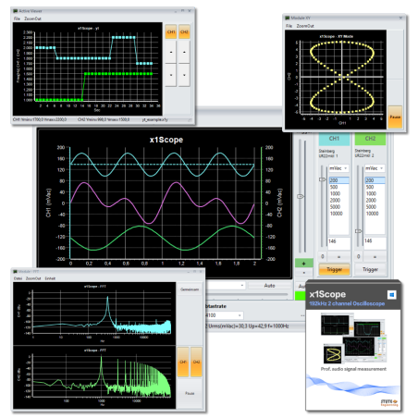Click the CH1 equals button

point(338,256)
